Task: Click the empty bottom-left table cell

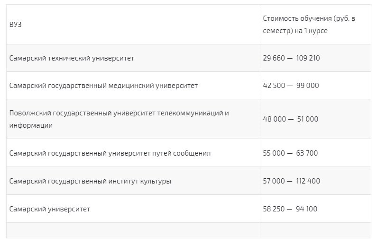Action: click(x=133, y=230)
